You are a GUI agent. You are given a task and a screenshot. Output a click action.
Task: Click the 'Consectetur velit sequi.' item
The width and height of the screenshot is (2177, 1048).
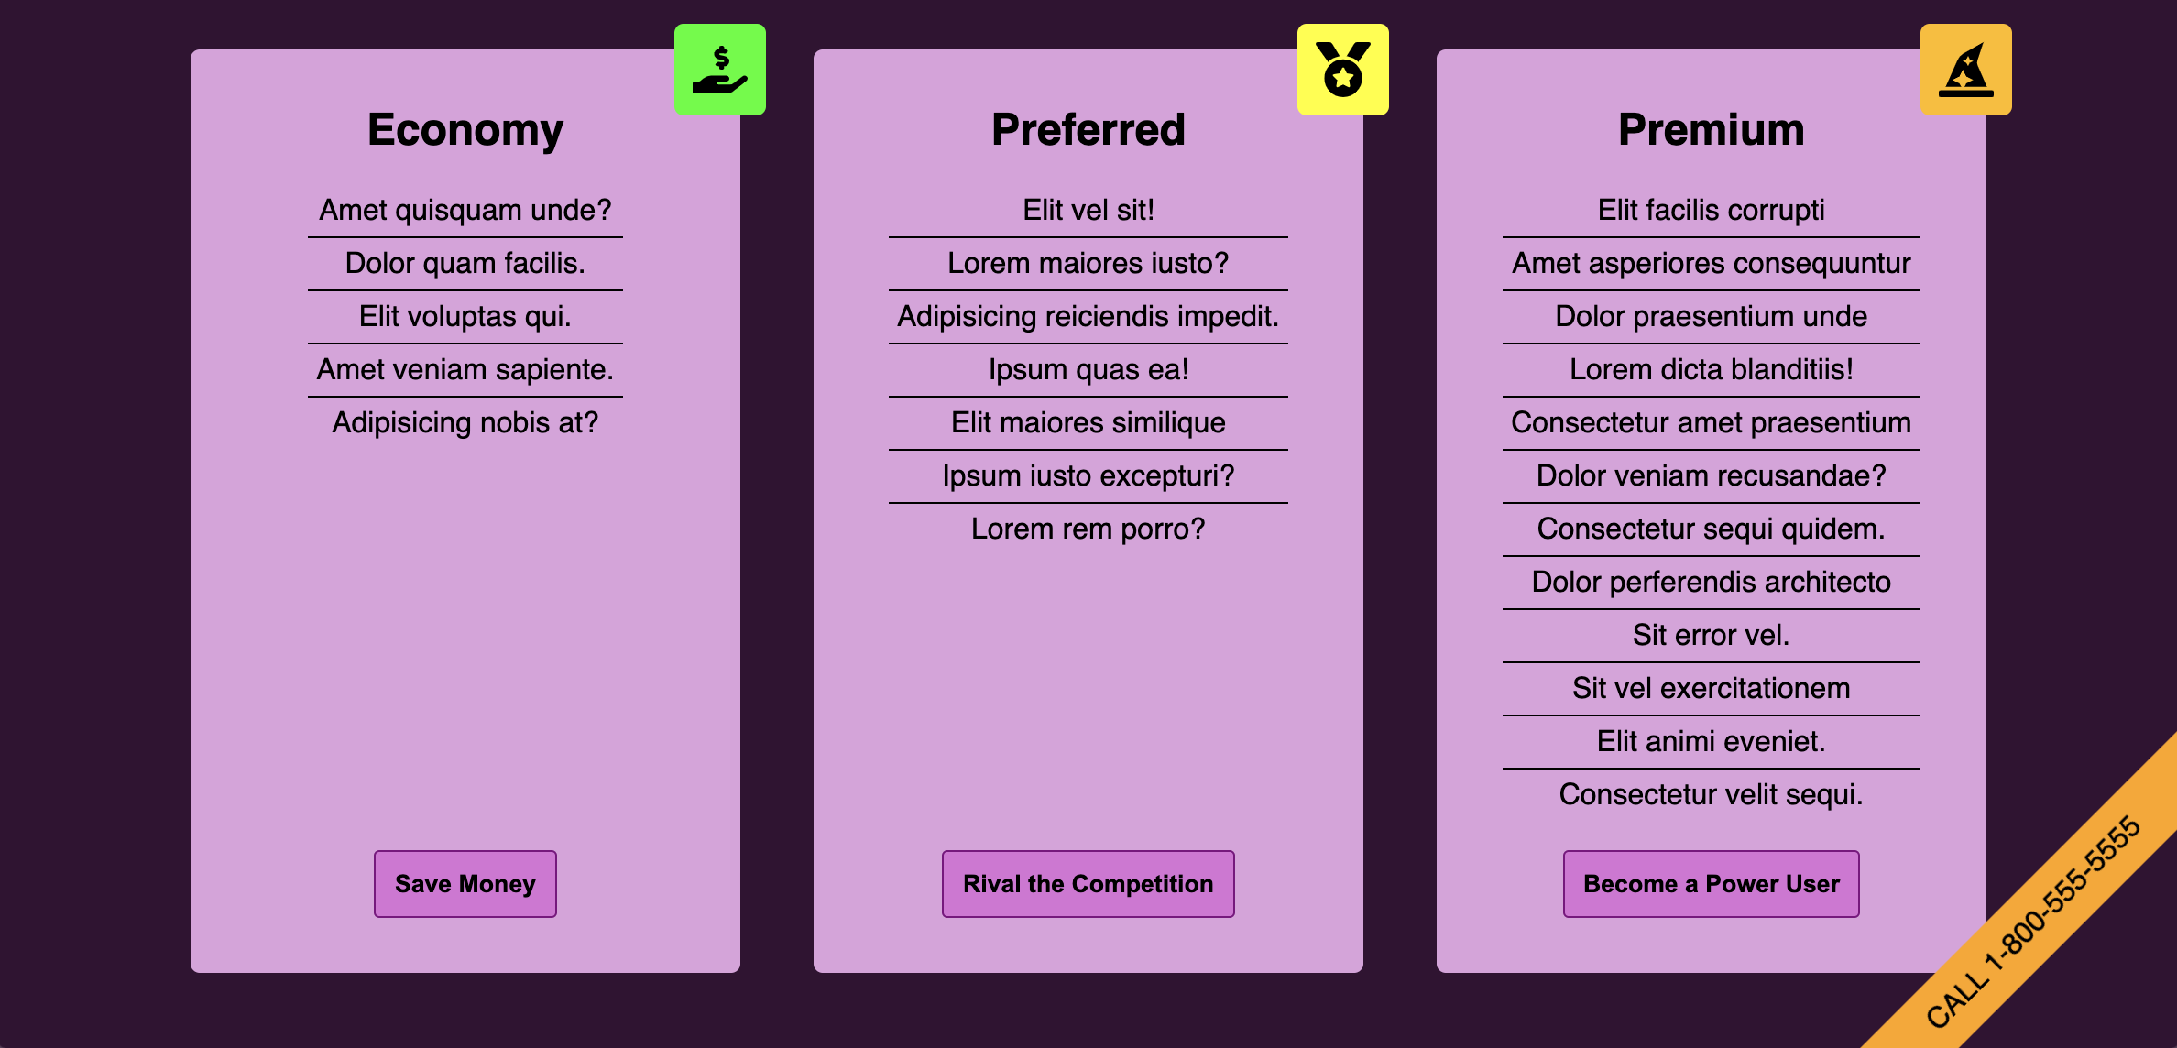[1712, 795]
